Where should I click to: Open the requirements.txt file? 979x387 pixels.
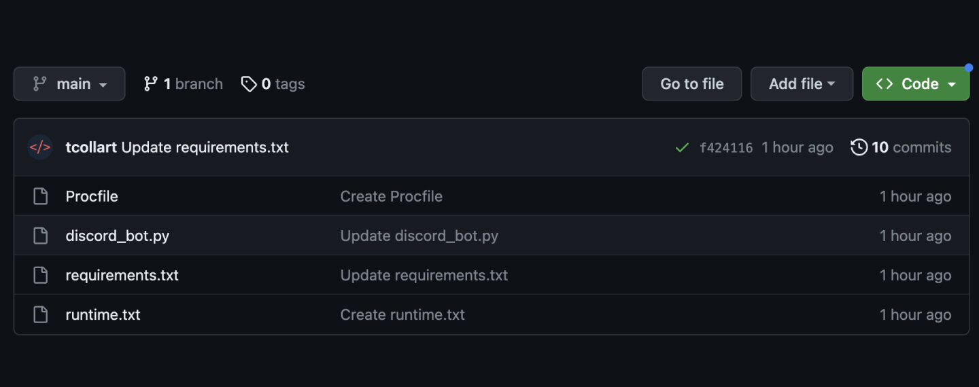coord(122,275)
